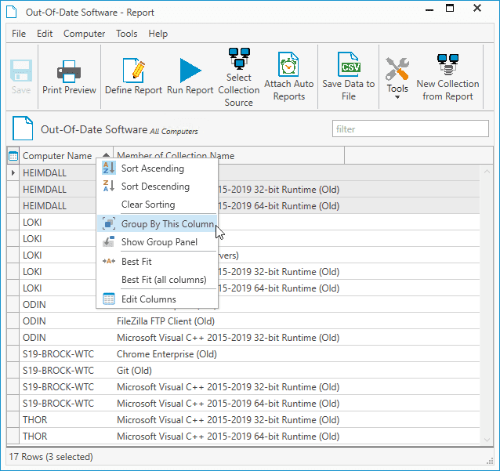Image resolution: width=500 pixels, height=471 pixels.
Task: Click the column chooser grid icon
Action: coord(13,156)
